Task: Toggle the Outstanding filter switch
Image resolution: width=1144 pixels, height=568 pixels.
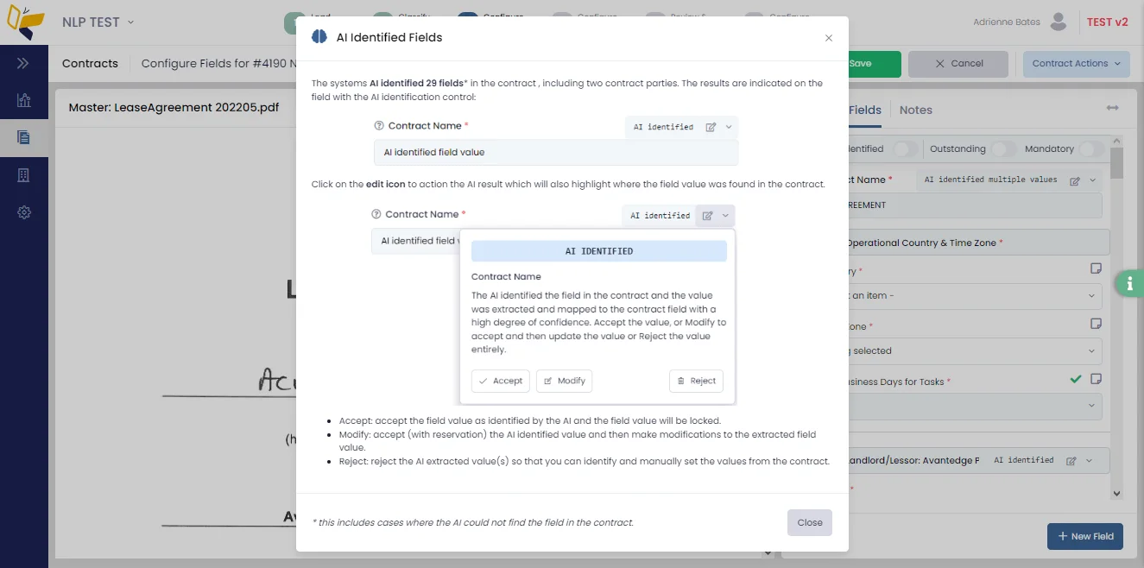Action: [1003, 148]
